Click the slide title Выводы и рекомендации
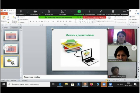The height and width of the screenshot is (93, 140). (x=80, y=35)
